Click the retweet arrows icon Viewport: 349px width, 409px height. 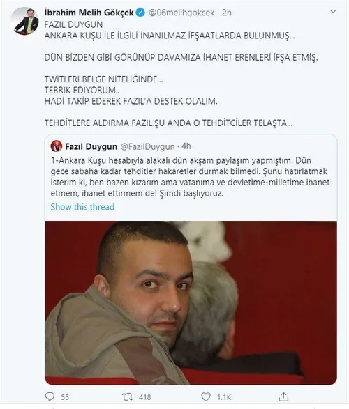[x=128, y=396]
